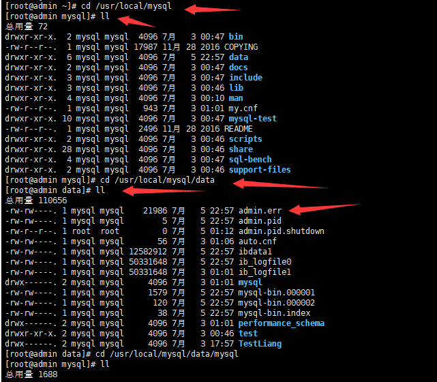Viewport: 437px width, 382px height.
Task: Select link count 28 on the share row
Action: [67, 149]
